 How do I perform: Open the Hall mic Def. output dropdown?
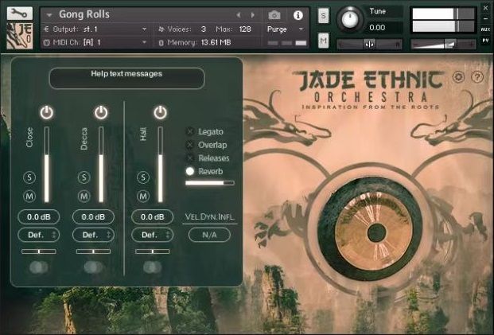click(x=152, y=235)
